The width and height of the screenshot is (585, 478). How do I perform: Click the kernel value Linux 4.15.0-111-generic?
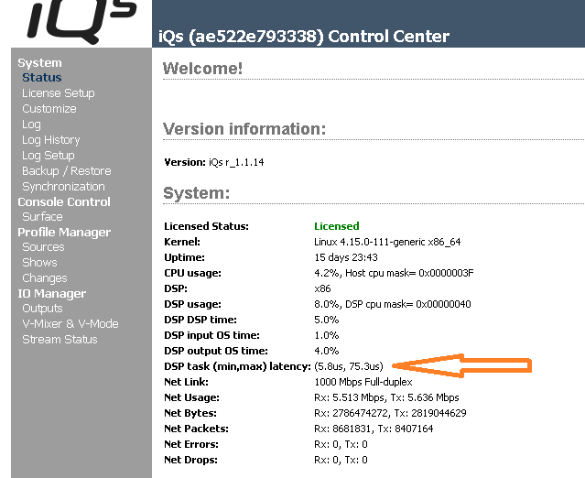pyautogui.click(x=387, y=242)
